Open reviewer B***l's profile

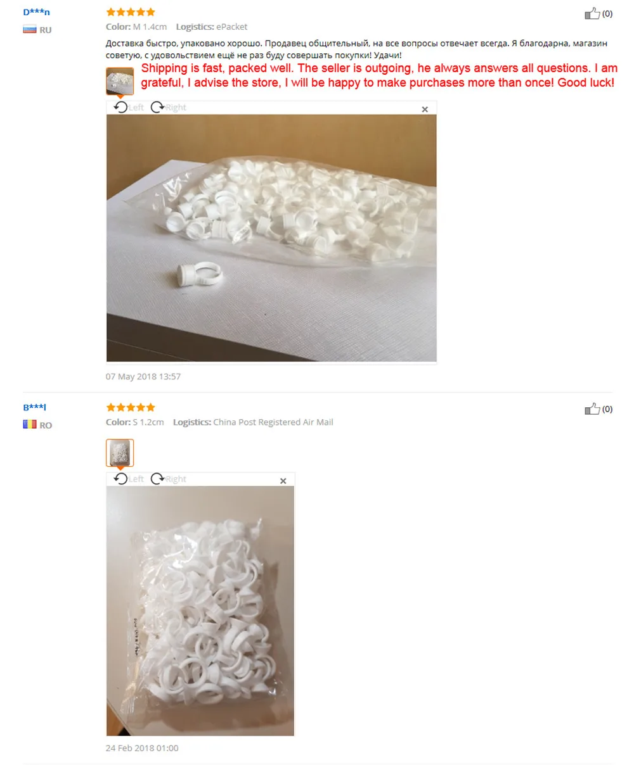tap(35, 407)
